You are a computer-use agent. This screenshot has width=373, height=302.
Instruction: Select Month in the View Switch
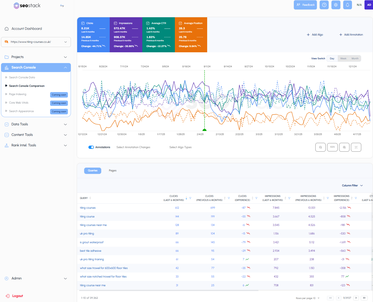[x=355, y=58]
